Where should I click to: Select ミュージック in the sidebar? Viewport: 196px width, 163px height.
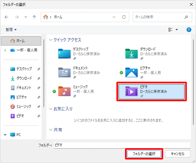pos(21,107)
